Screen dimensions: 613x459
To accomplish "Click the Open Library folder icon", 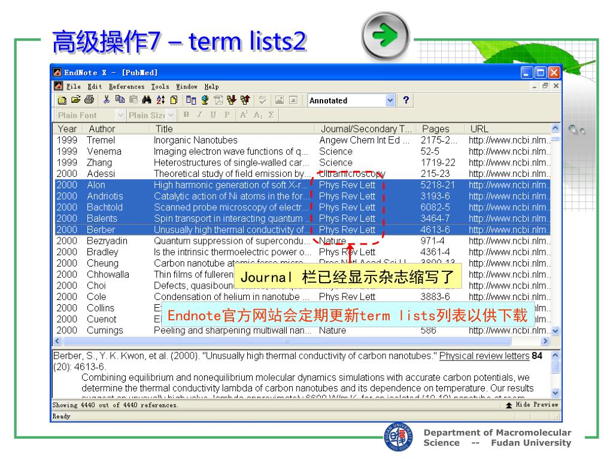I will (75, 100).
